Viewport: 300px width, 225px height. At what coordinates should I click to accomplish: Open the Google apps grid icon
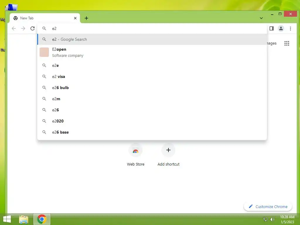tap(287, 43)
